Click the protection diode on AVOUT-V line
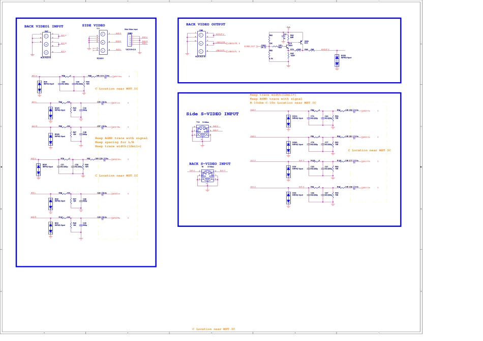The height and width of the screenshot is (341, 483). (x=337, y=61)
